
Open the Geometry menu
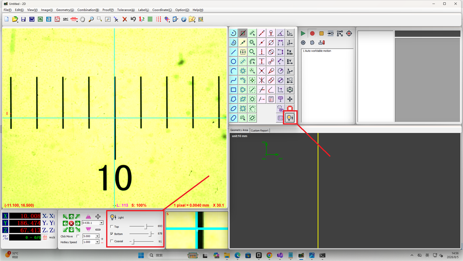65,10
